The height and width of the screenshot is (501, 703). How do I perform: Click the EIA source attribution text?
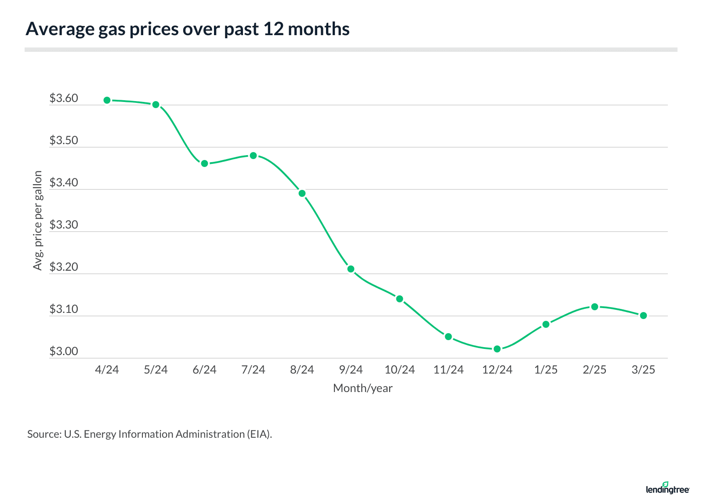tap(149, 434)
